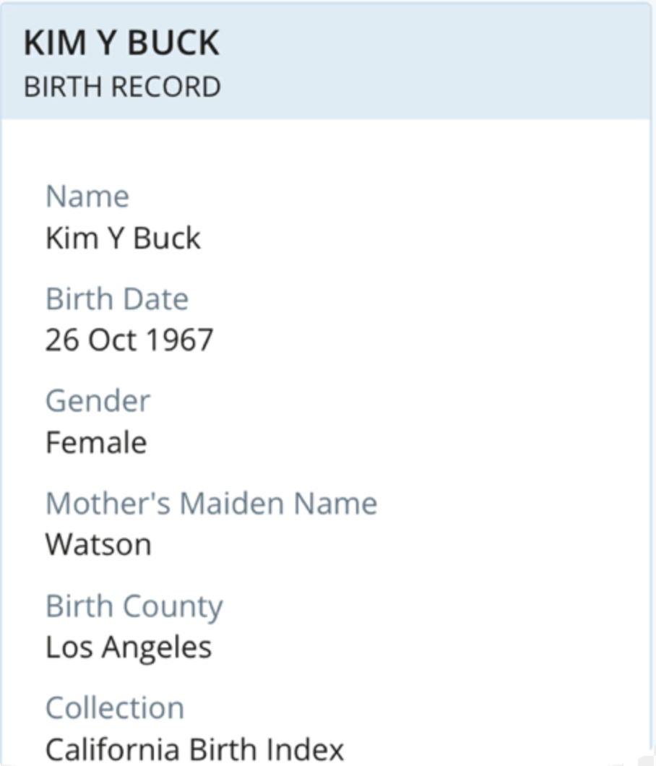The width and height of the screenshot is (656, 766).
Task: Click the Birth County field label
Action: click(x=134, y=607)
